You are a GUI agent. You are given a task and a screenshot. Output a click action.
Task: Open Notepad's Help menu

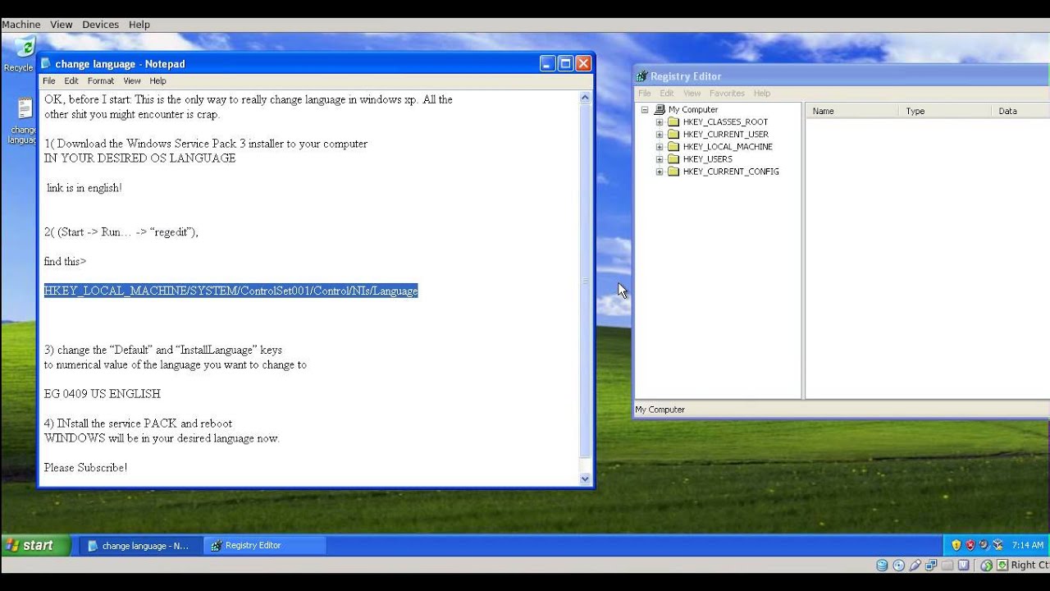pyautogui.click(x=157, y=80)
